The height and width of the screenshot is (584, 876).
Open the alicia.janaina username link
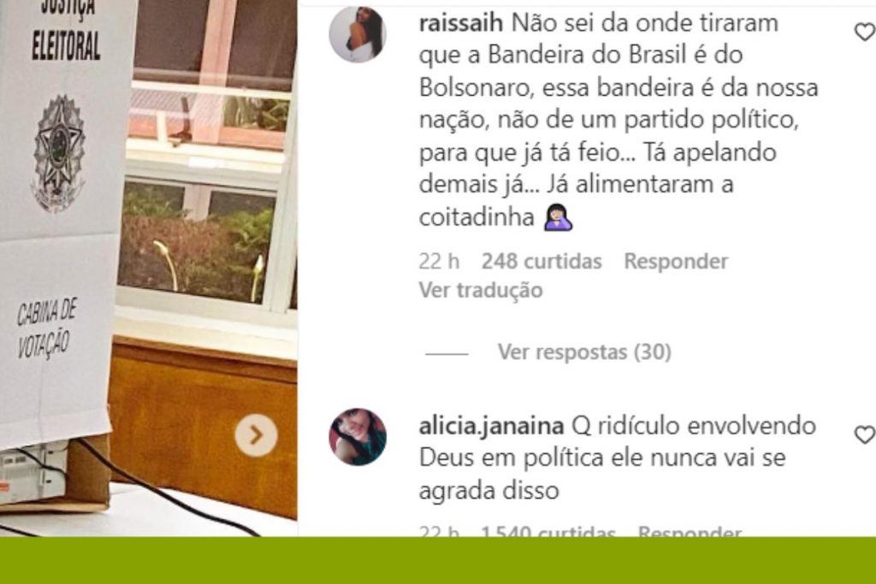pos(491,427)
